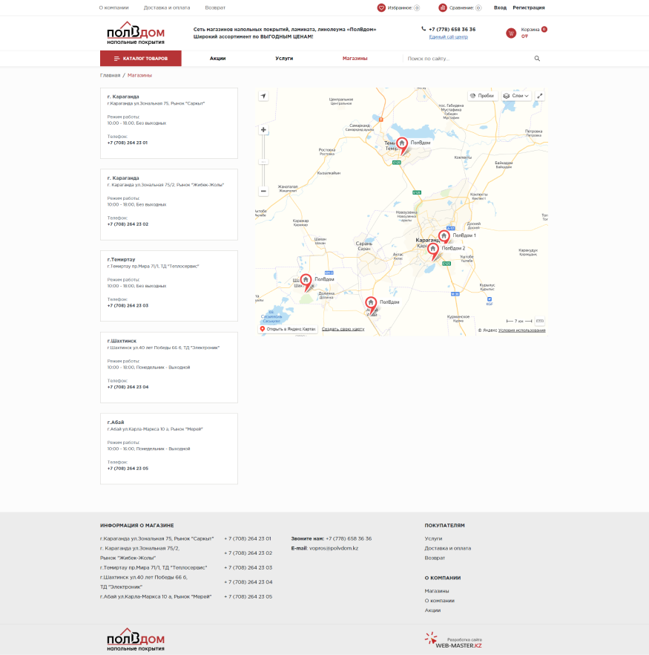Image resolution: width=649 pixels, height=655 pixels.
Task: Click Единый call-центр link
Action: tap(449, 37)
